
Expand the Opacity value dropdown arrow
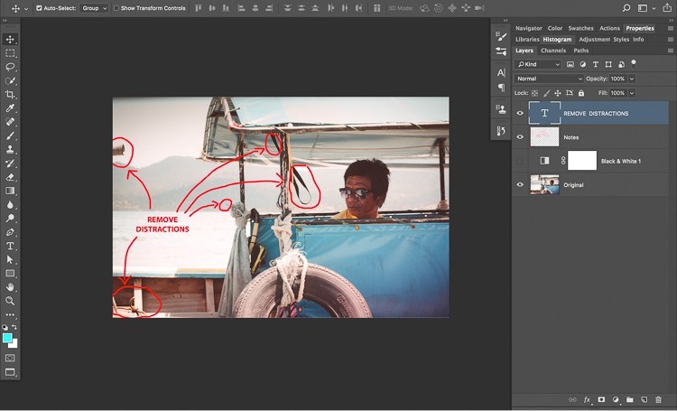coord(632,79)
